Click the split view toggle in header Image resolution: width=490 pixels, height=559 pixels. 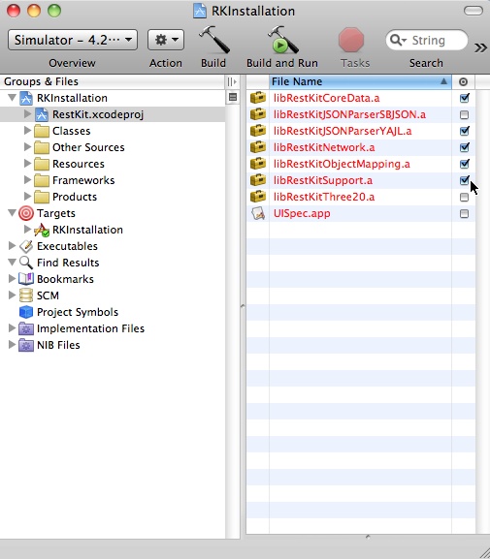[232, 81]
